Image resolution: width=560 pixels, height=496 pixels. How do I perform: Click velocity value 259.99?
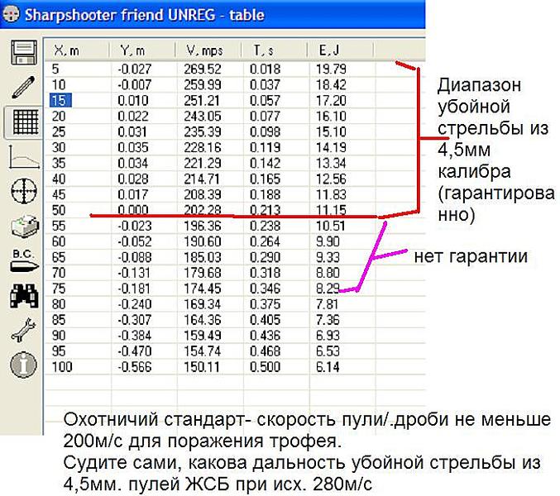203,84
